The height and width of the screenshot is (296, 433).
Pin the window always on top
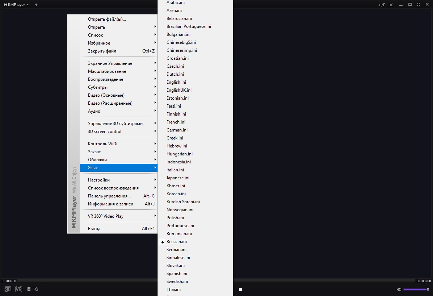pos(382,5)
